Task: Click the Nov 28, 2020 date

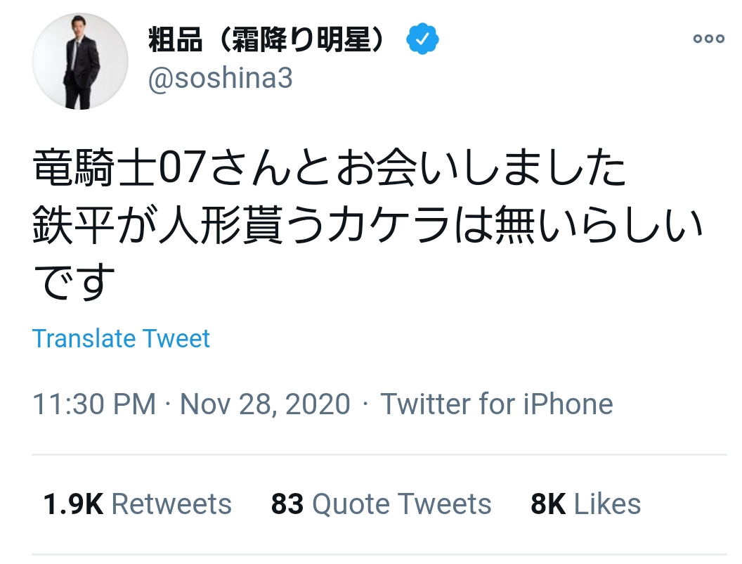Action: tap(265, 404)
